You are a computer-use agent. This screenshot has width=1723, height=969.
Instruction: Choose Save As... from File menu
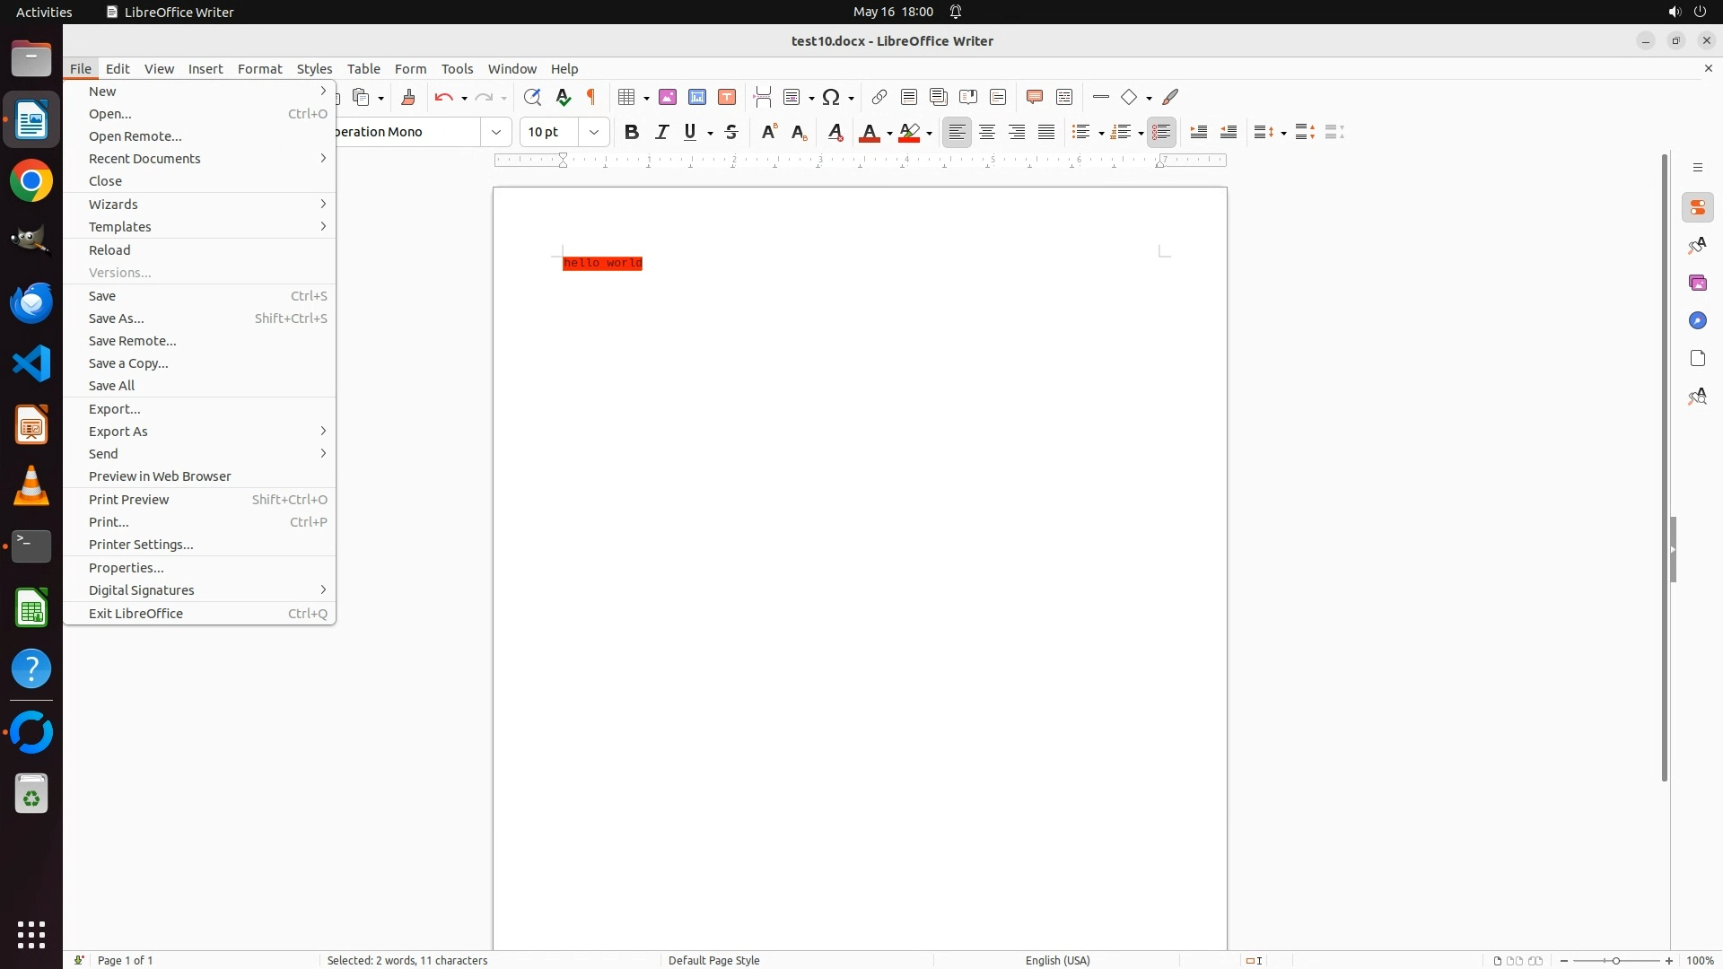tap(117, 319)
